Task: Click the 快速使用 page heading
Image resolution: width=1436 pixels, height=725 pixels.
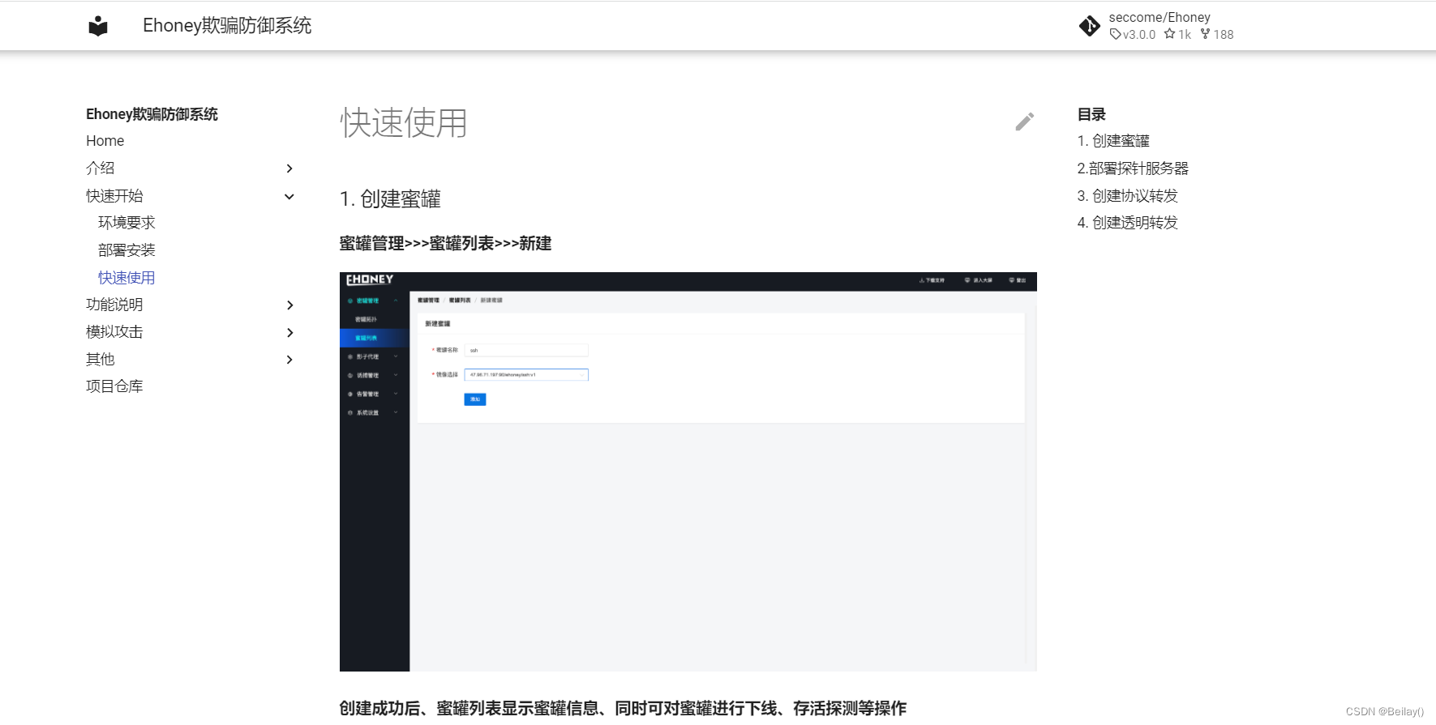Action: pyautogui.click(x=404, y=123)
